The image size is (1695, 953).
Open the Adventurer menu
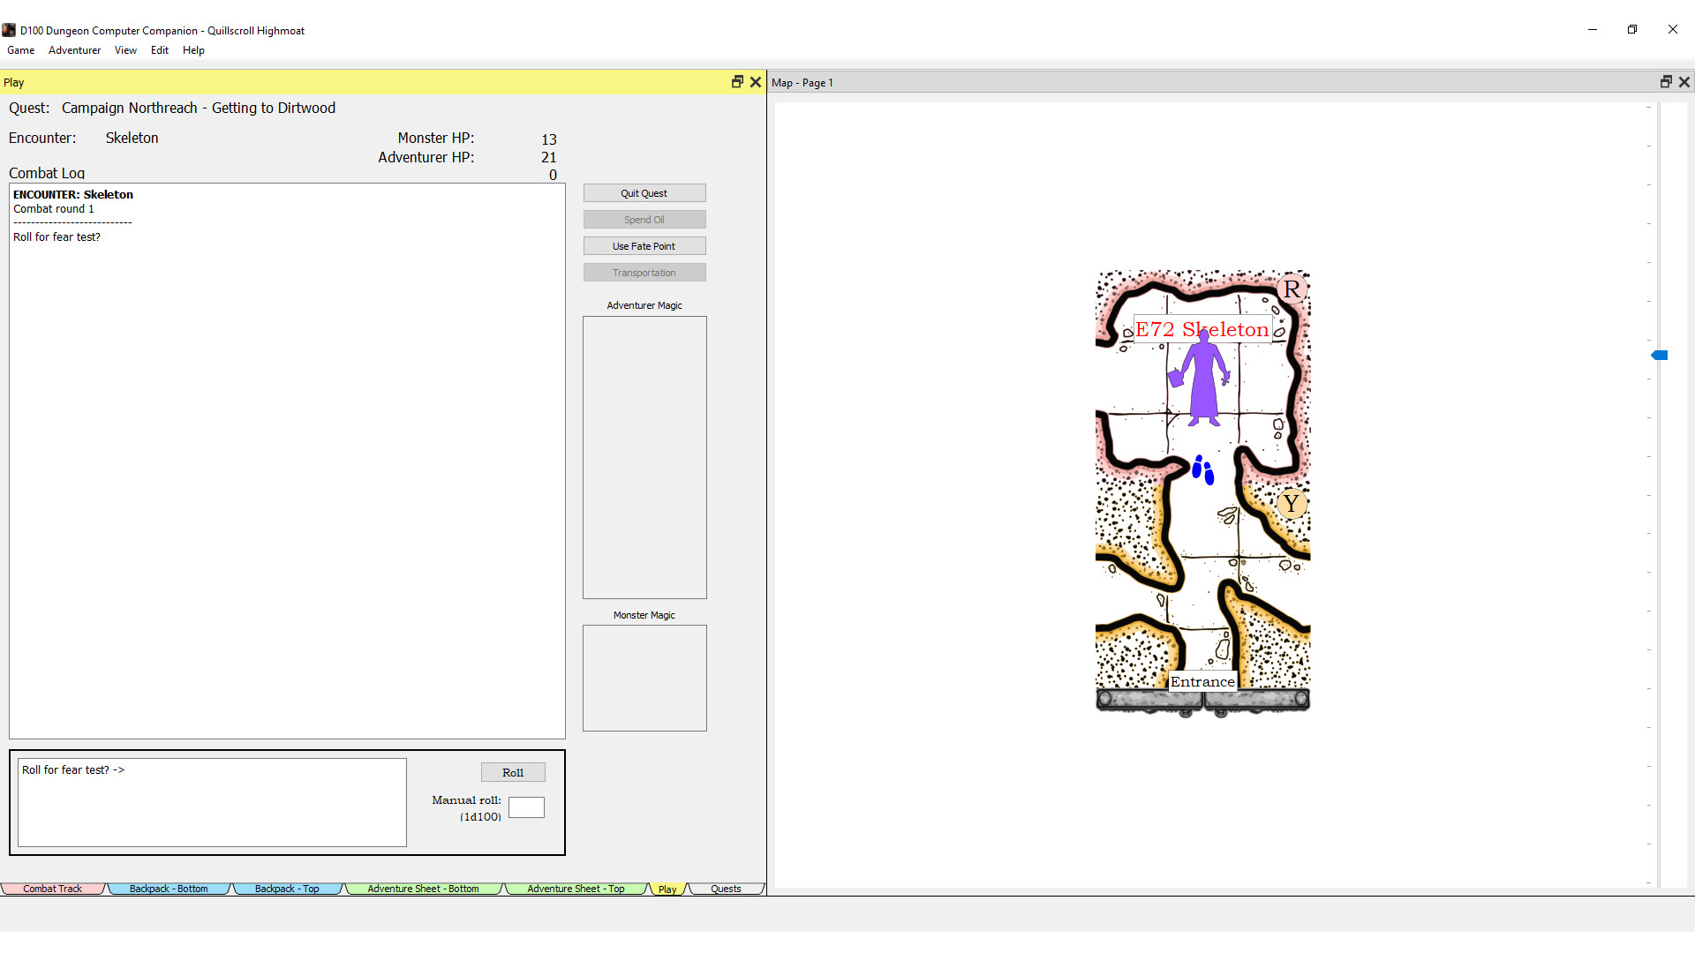[x=74, y=50]
